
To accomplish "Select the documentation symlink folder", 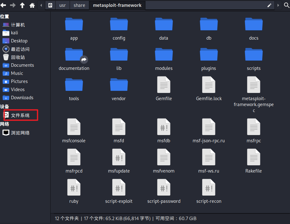I will click(74, 54).
